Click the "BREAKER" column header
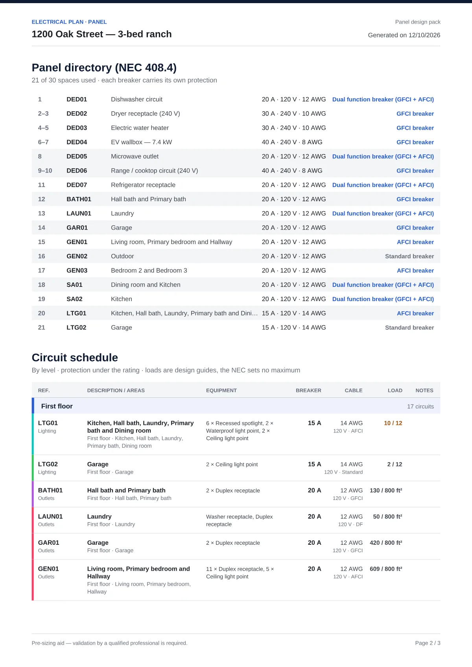This screenshot has height=667, width=472. click(308, 390)
